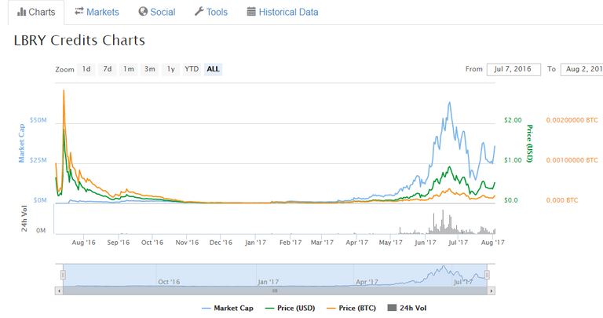
Task: Click the orange Price (BTC) legend line
Action: pos(331,309)
